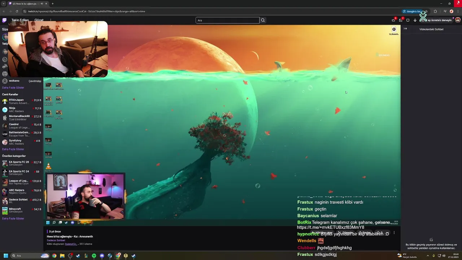Open the ARC Raiders category
Image resolution: width=462 pixels, height=260 pixels.
pos(22,192)
